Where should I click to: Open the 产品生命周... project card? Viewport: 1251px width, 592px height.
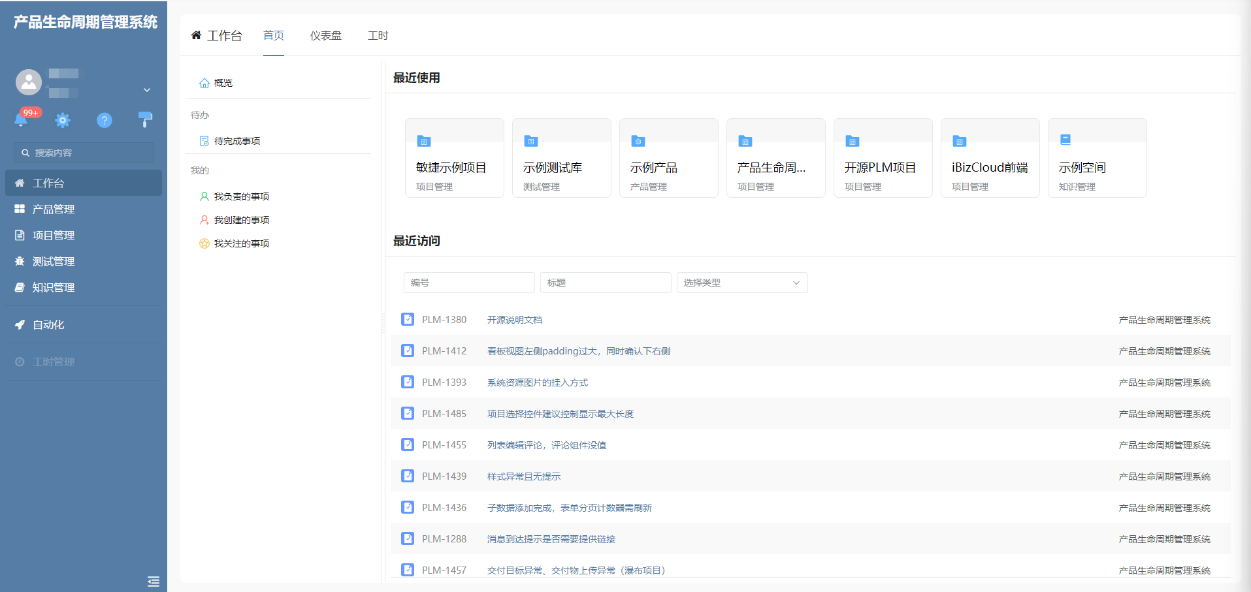point(776,158)
